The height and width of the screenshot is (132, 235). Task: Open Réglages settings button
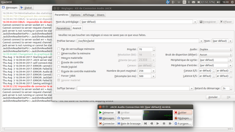point(183,118)
